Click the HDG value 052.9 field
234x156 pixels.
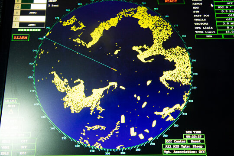point(224,7)
